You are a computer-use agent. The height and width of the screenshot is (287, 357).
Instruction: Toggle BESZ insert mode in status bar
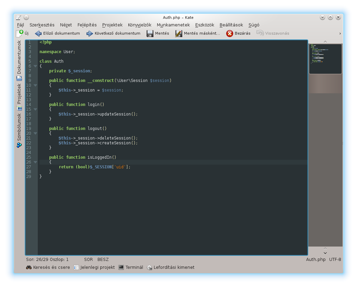tap(103, 260)
